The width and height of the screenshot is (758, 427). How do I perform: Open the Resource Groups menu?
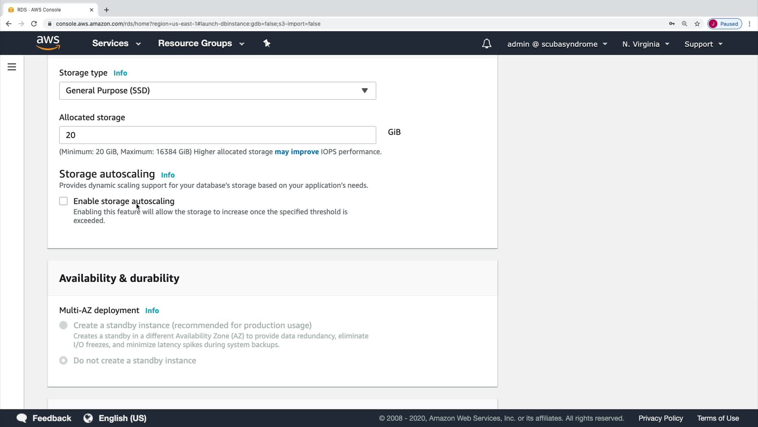201,44
